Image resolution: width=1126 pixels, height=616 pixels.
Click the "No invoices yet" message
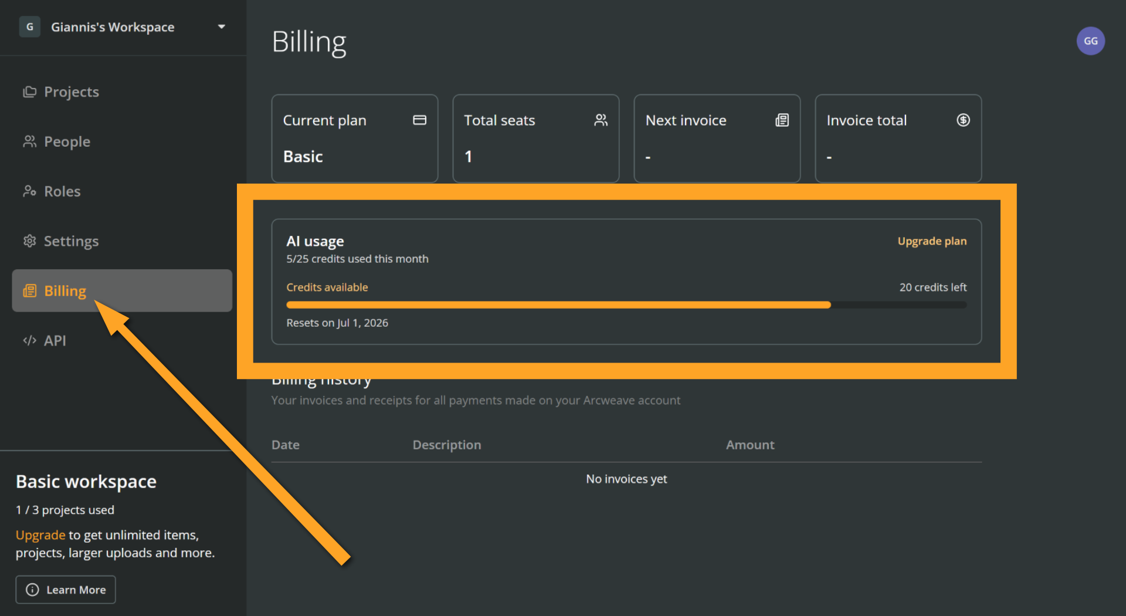[626, 479]
